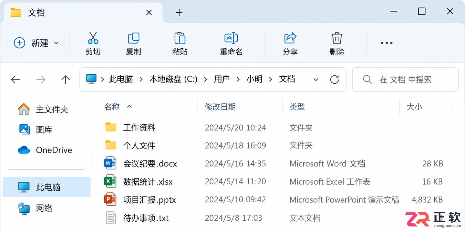Select the 文档 tab
Screen dimensions: 465x232
click(x=82, y=13)
